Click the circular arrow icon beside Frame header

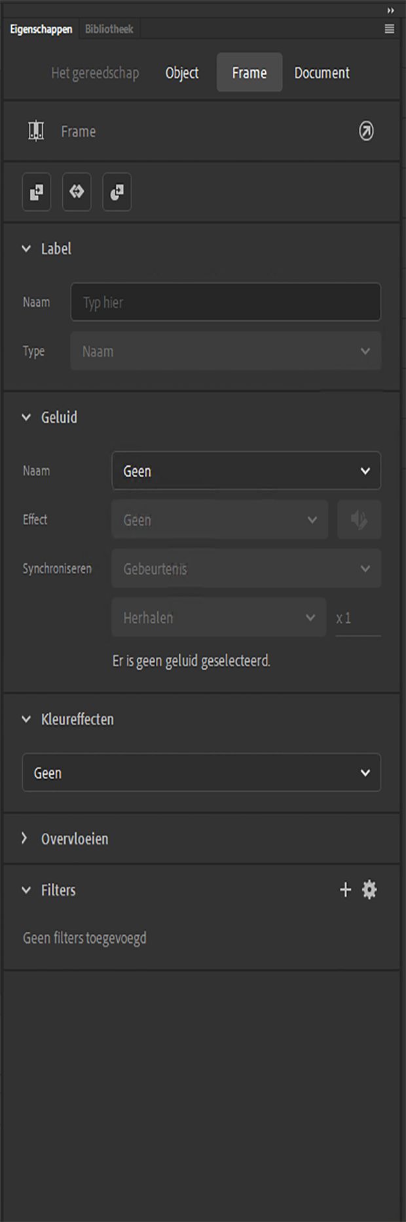coord(367,131)
